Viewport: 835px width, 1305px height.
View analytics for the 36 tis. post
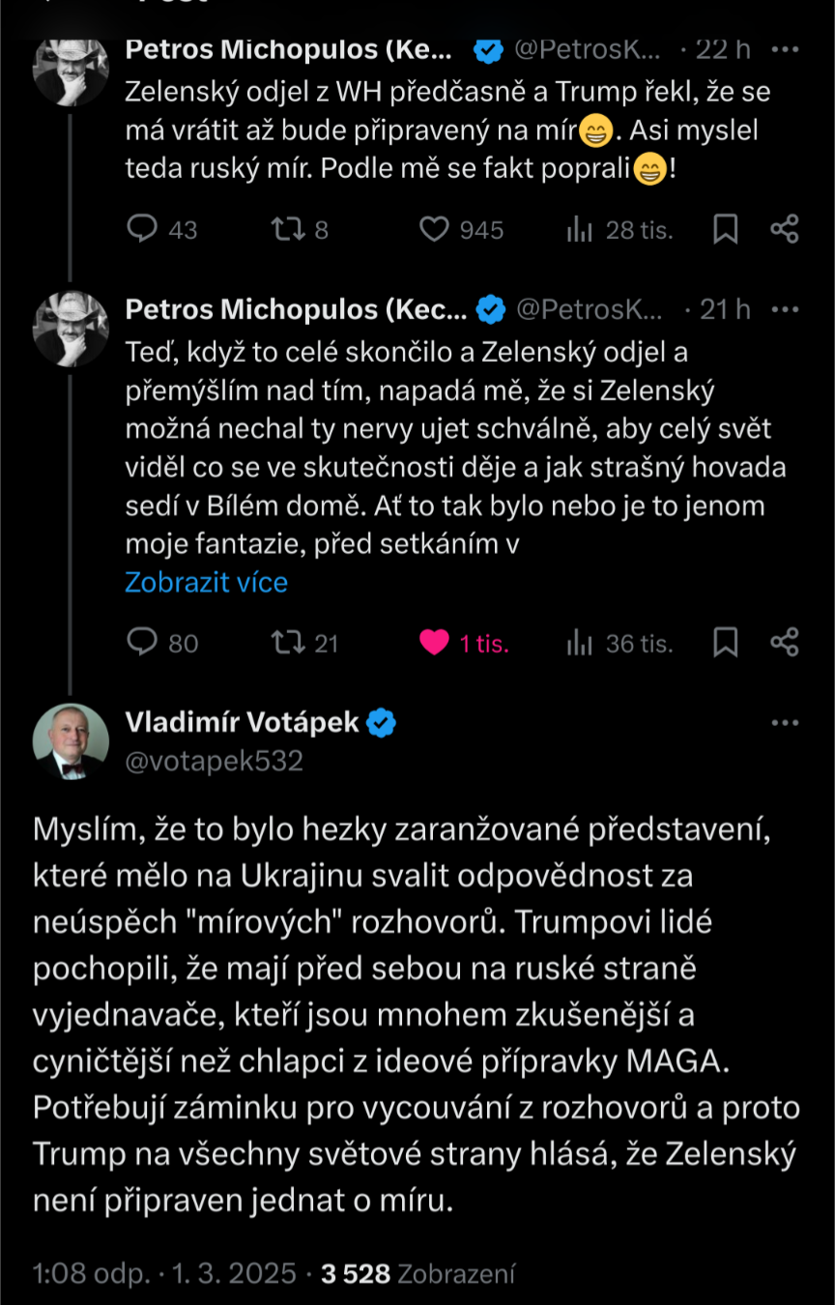pos(579,643)
